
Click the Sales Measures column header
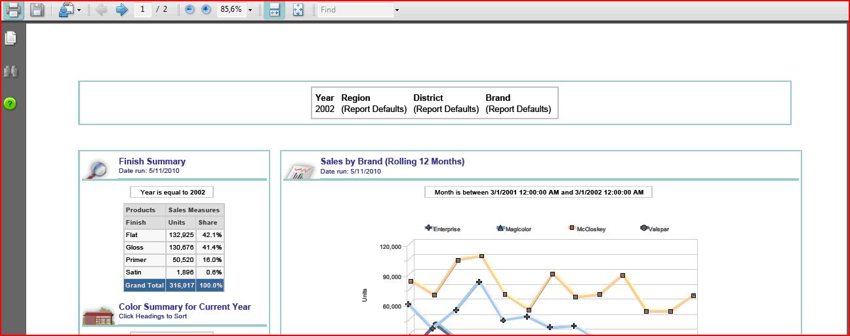pyautogui.click(x=195, y=210)
